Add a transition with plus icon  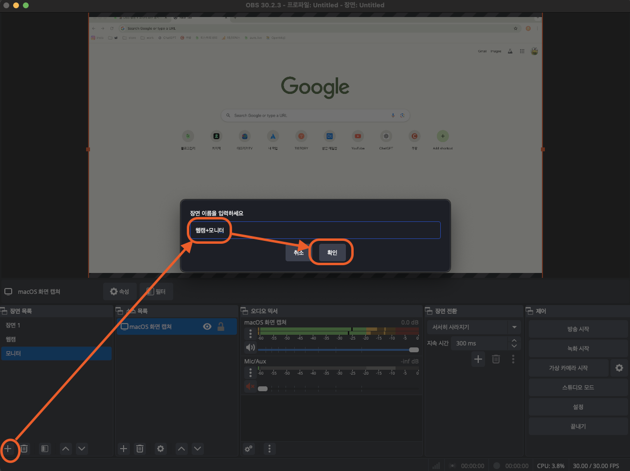[478, 359]
